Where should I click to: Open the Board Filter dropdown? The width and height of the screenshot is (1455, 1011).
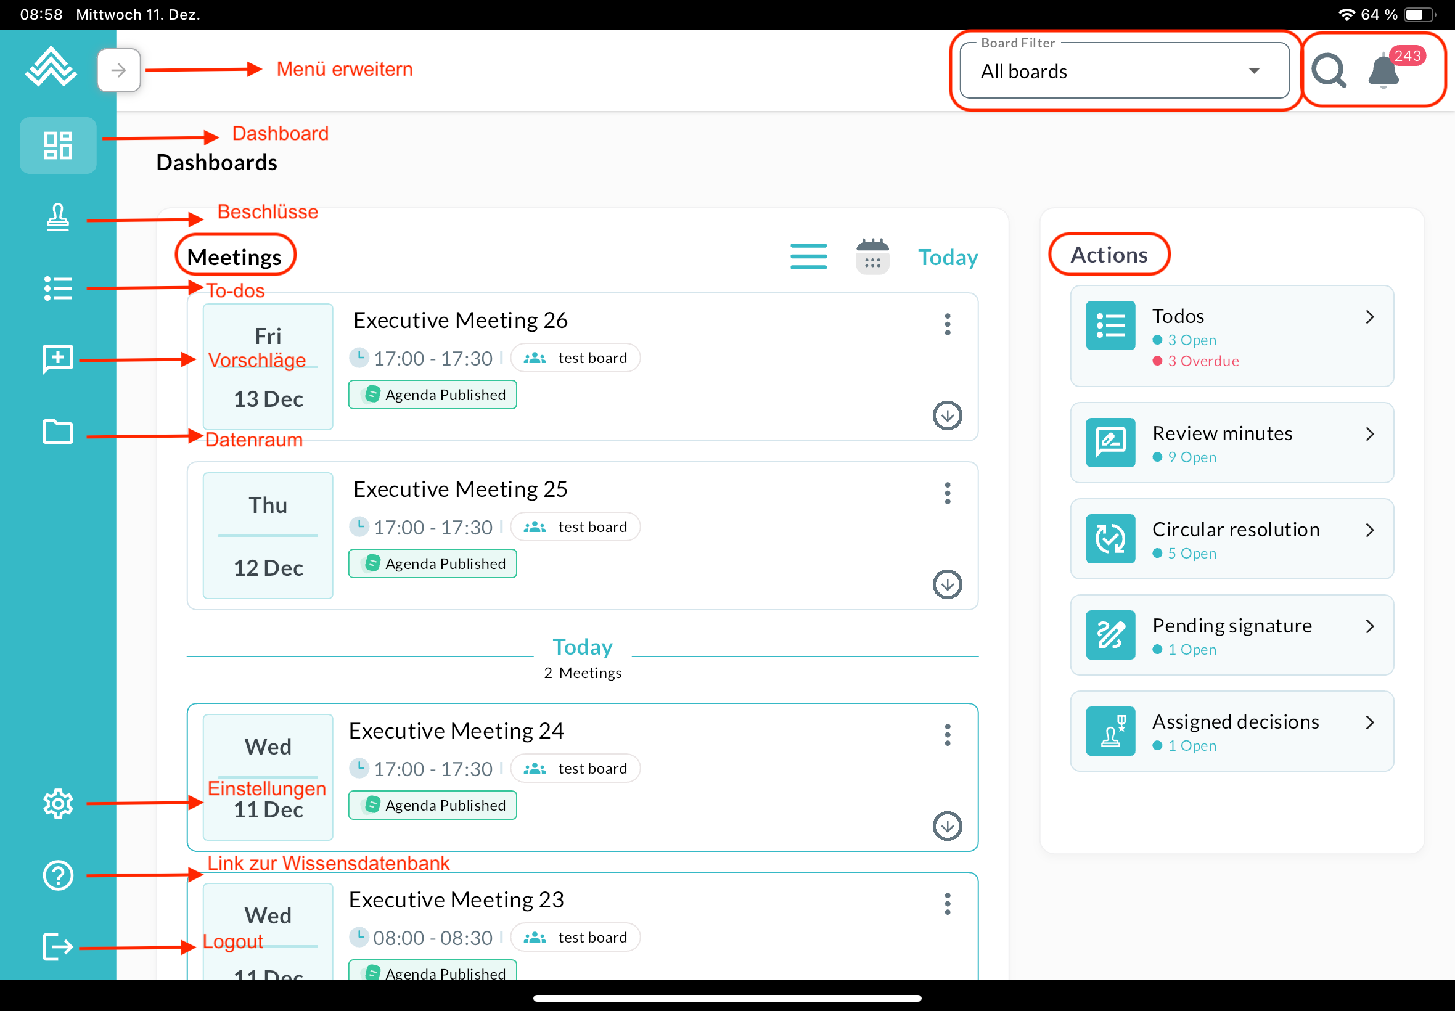(x=1124, y=71)
